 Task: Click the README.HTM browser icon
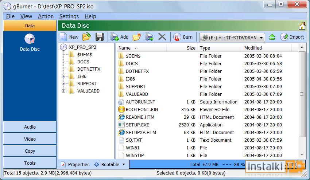(x=121, y=117)
